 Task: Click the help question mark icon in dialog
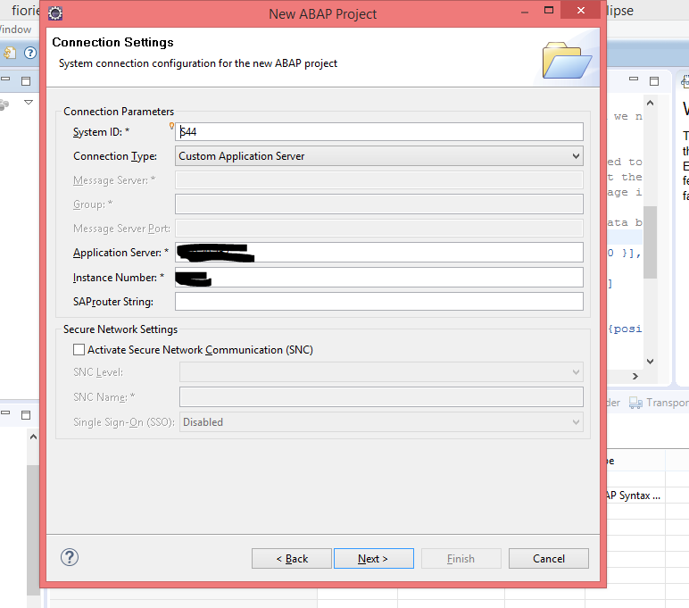coord(70,557)
